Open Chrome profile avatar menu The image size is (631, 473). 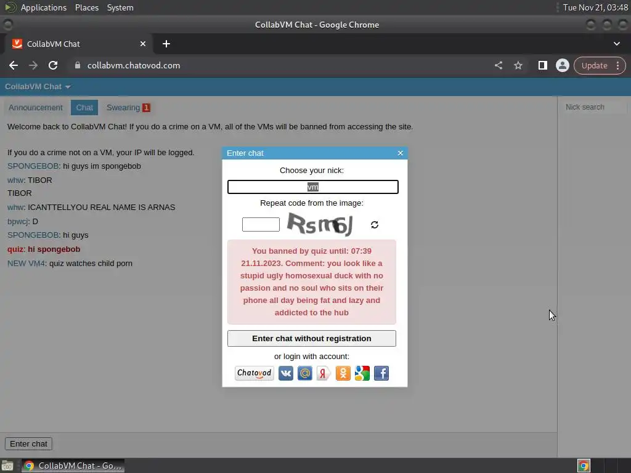pos(562,65)
